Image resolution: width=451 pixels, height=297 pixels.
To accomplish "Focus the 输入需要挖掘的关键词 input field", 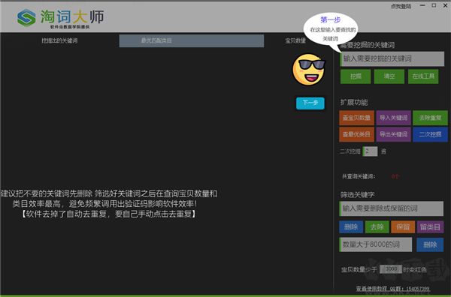I will (x=392, y=58).
